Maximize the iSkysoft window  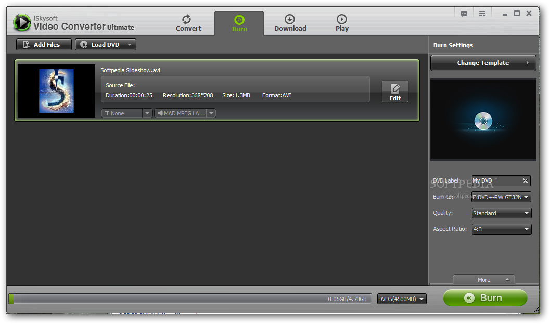coord(517,14)
